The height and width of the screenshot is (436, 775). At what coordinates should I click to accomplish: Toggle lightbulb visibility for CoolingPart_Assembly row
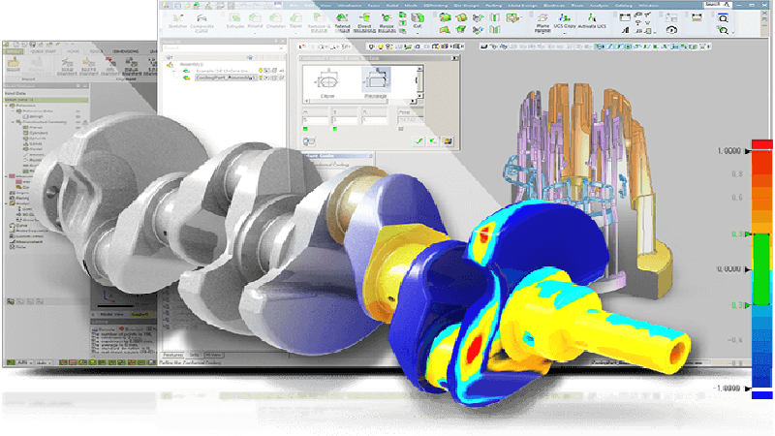[x=261, y=78]
